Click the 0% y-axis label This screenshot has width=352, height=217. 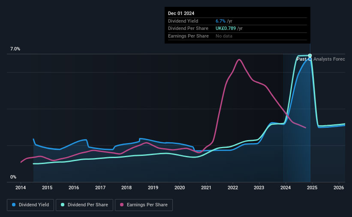13,177
